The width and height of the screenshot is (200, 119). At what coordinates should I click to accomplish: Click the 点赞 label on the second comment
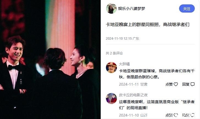tap(169, 115)
